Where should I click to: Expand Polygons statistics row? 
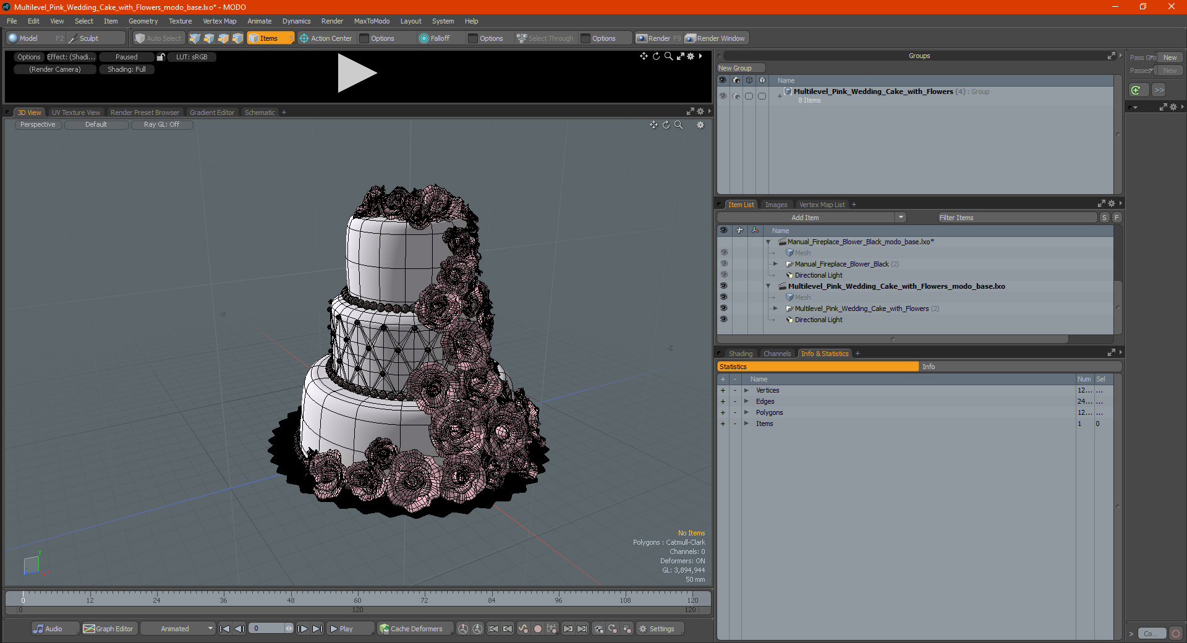[746, 412]
